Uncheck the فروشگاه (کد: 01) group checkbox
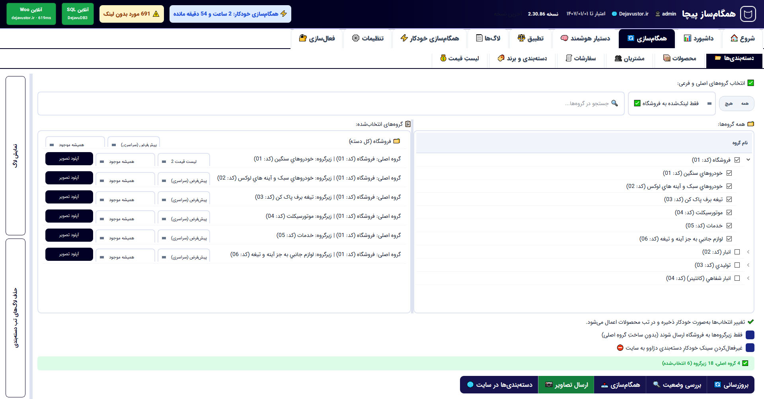This screenshot has width=764, height=399. pos(737,160)
